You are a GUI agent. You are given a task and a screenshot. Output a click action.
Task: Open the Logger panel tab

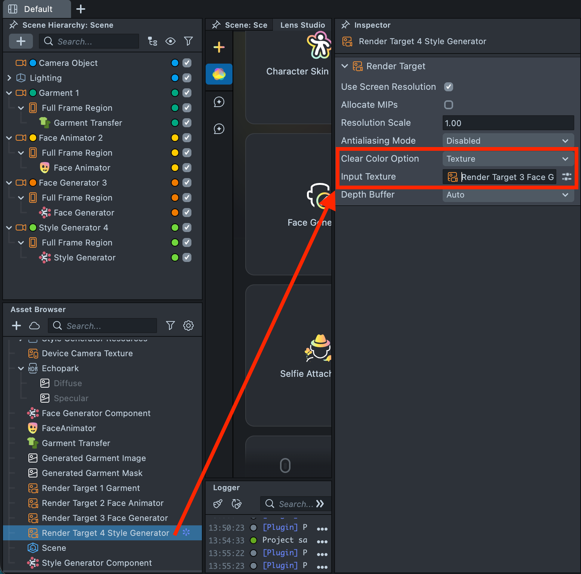(x=226, y=488)
